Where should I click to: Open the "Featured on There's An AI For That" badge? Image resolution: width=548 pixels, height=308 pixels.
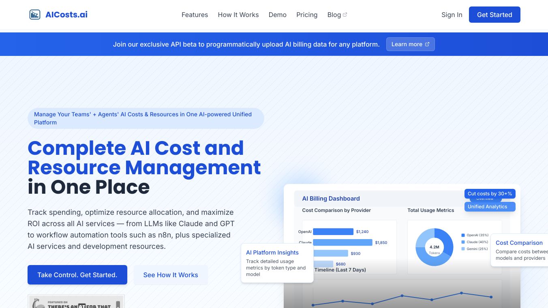tap(76, 302)
